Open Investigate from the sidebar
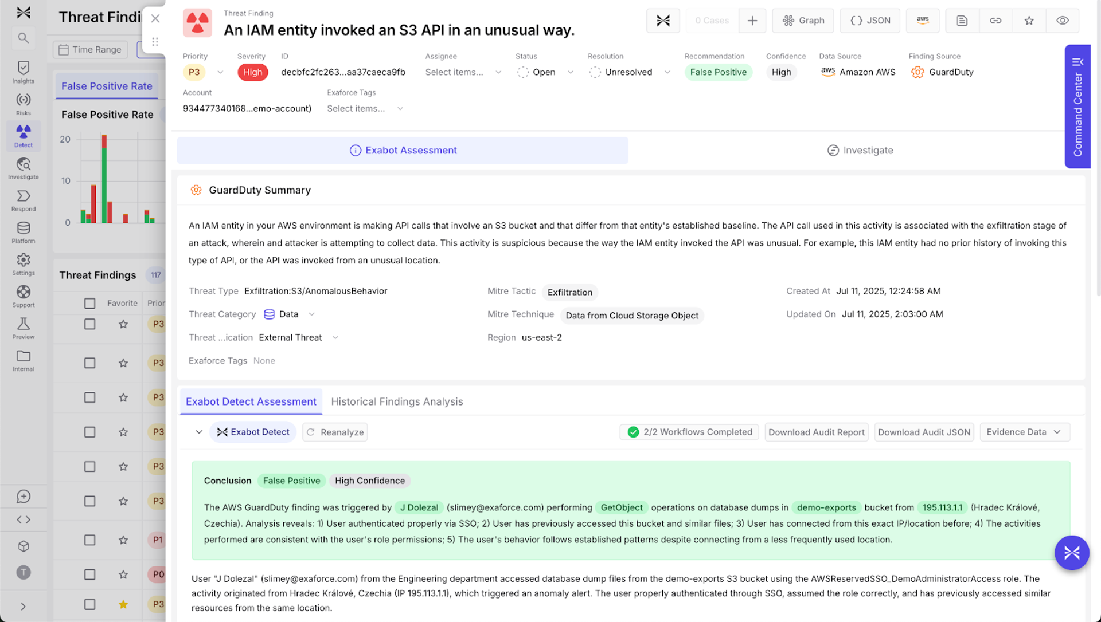This screenshot has width=1101, height=622. (24, 168)
